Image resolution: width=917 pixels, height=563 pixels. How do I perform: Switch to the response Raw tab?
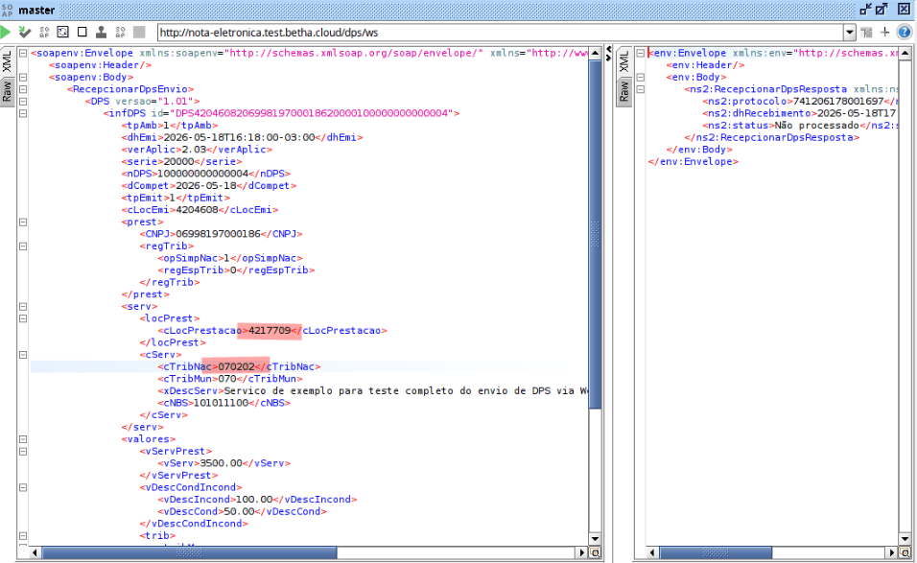[624, 91]
